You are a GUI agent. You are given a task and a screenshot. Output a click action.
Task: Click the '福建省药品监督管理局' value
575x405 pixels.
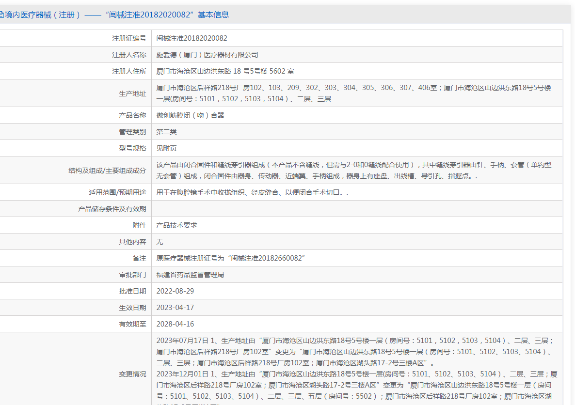coord(191,275)
